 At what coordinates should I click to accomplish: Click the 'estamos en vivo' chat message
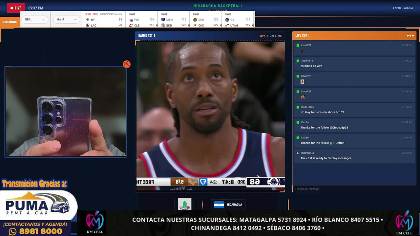pos(311,66)
